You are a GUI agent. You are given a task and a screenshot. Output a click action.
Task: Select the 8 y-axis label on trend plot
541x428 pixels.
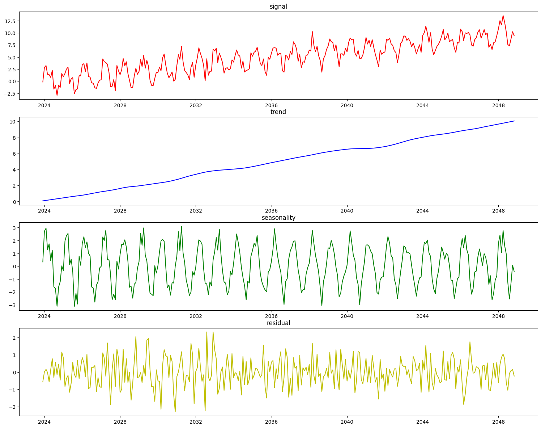click(x=13, y=138)
